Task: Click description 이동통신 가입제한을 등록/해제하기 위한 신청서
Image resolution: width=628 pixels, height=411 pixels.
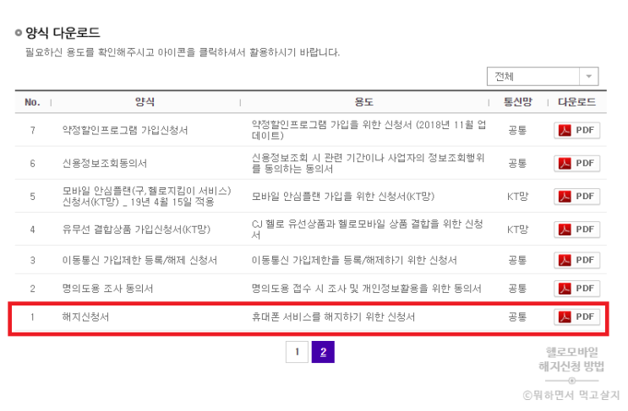Action: (x=354, y=260)
